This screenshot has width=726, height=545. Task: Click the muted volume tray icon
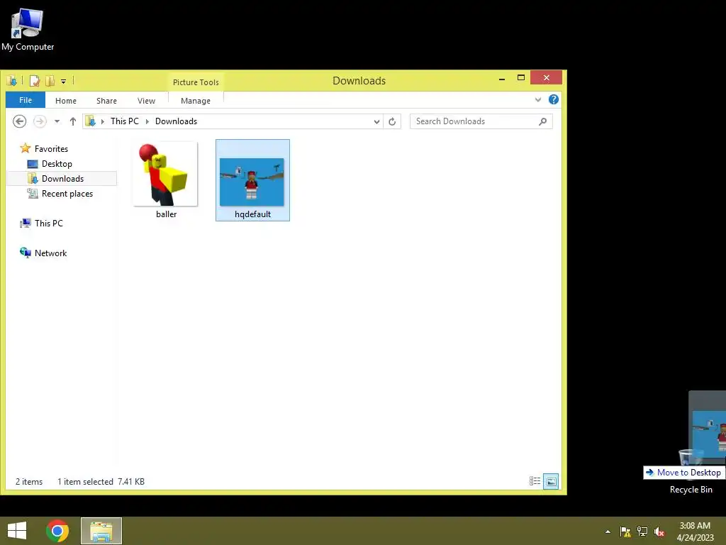(x=659, y=532)
